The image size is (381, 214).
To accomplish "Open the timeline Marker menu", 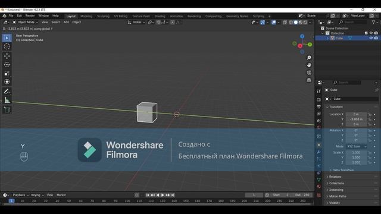I will click(x=61, y=195).
